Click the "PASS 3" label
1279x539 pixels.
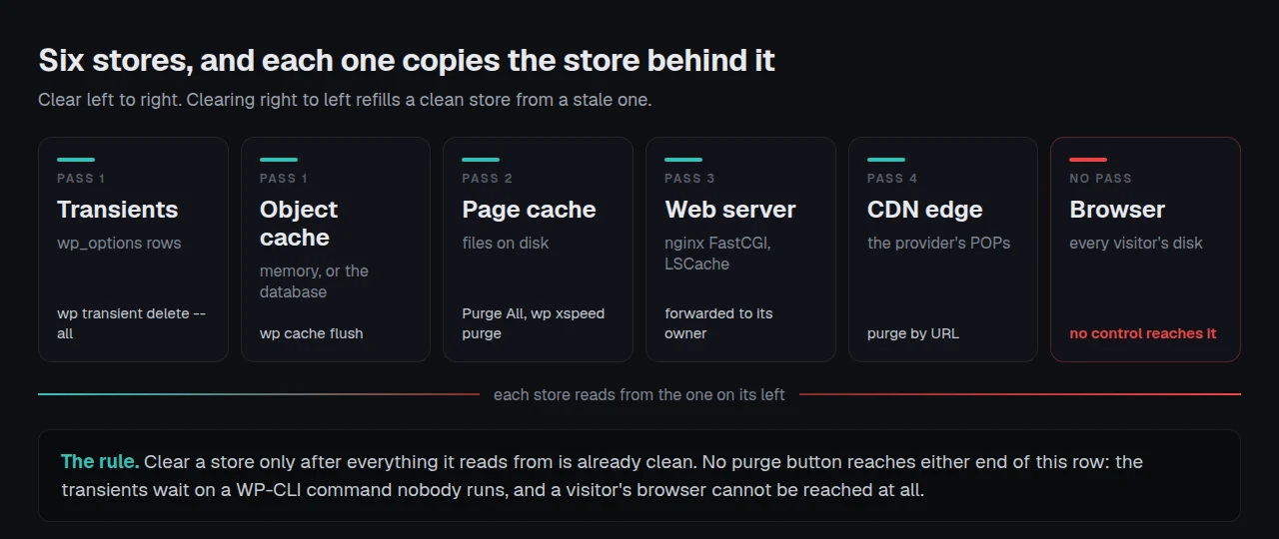[x=690, y=178]
